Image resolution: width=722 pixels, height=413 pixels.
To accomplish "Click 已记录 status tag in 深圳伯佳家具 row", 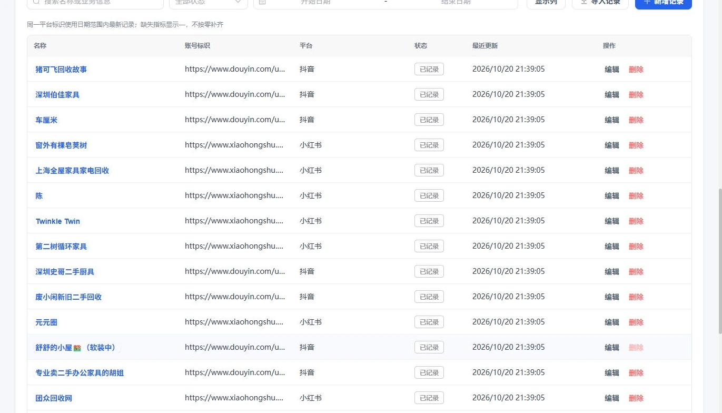I will tap(429, 94).
